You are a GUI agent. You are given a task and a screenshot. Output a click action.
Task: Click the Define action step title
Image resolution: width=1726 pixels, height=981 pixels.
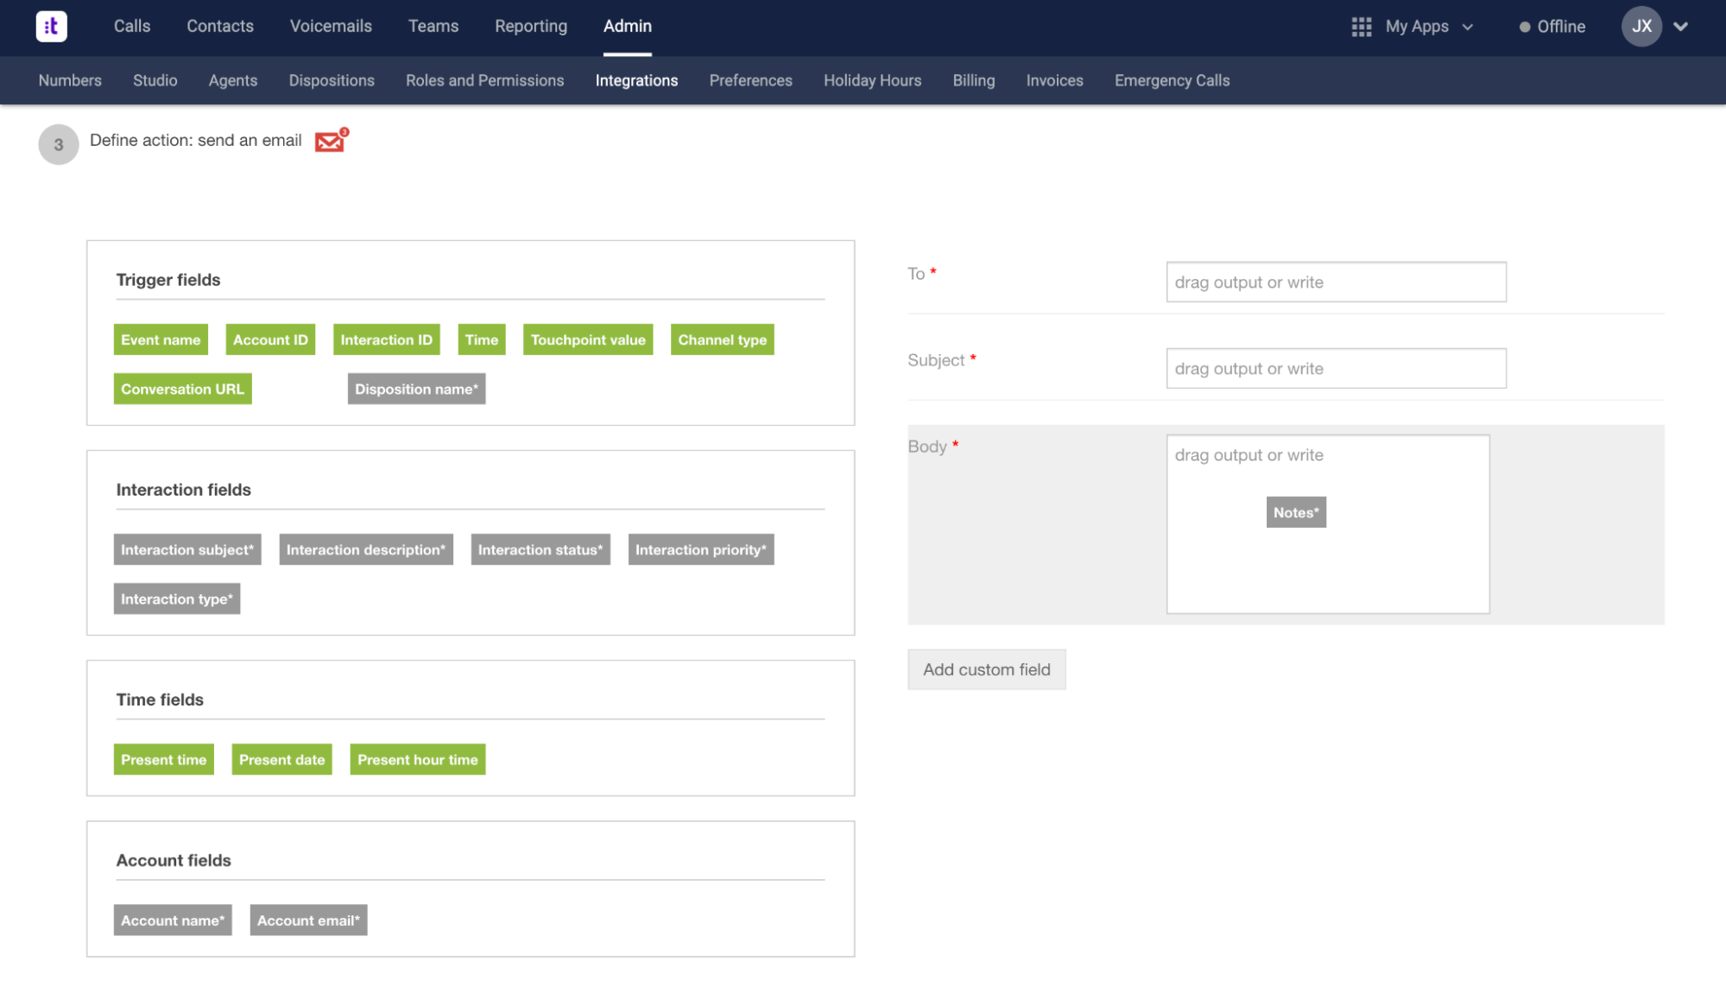pos(196,141)
